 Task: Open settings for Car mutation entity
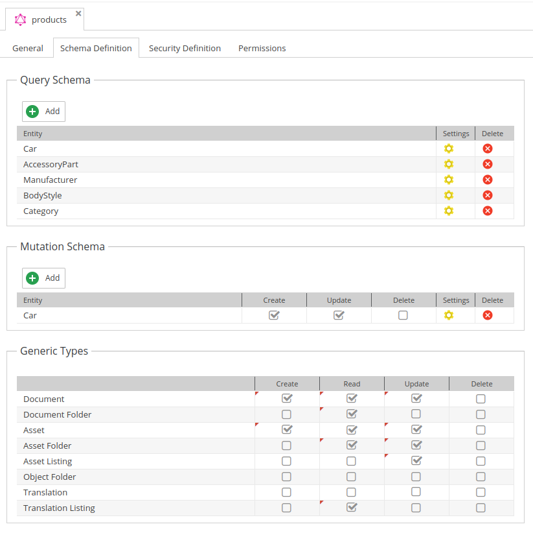[x=448, y=315]
